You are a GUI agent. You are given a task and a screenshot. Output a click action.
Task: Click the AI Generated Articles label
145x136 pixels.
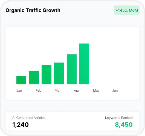click(x=29, y=118)
